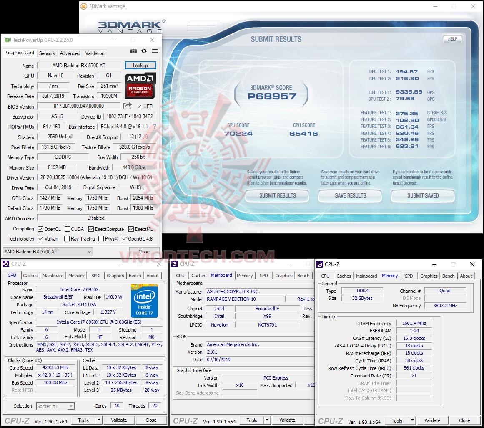484x428 pixels.
Task: Click SAVE RESULTS button in 3DMark
Action: click(350, 195)
